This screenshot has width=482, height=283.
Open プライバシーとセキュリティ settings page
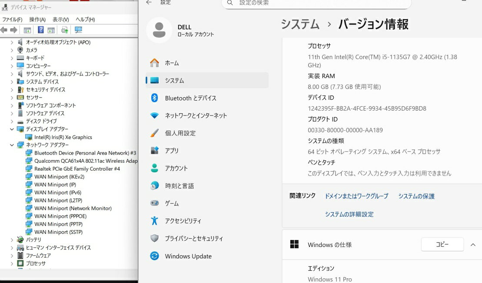193,238
